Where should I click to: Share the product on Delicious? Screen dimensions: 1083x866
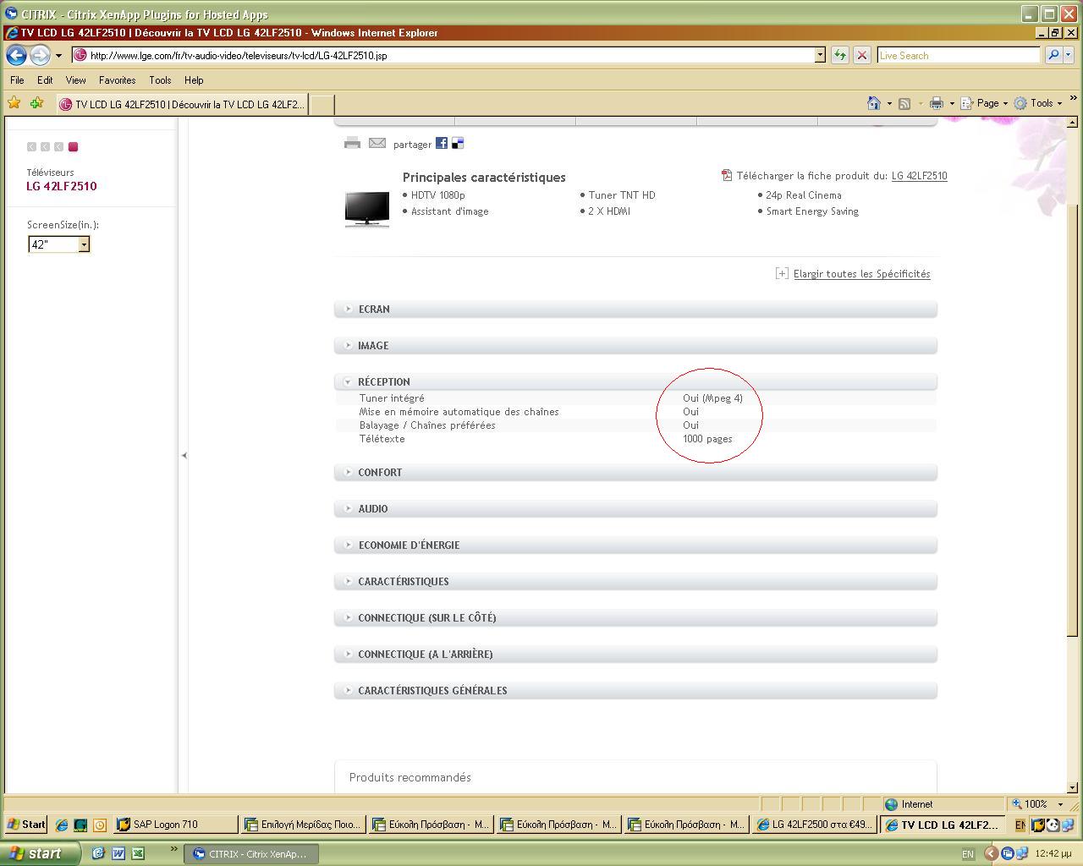click(x=458, y=143)
